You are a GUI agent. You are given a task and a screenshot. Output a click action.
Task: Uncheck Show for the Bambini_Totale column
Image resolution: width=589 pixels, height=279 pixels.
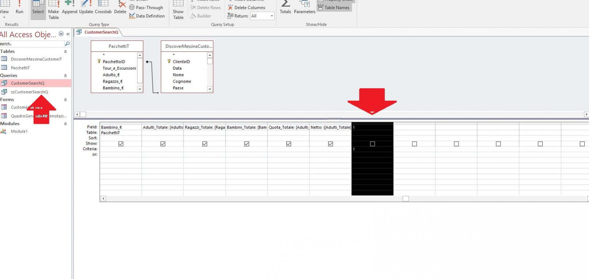pos(247,144)
